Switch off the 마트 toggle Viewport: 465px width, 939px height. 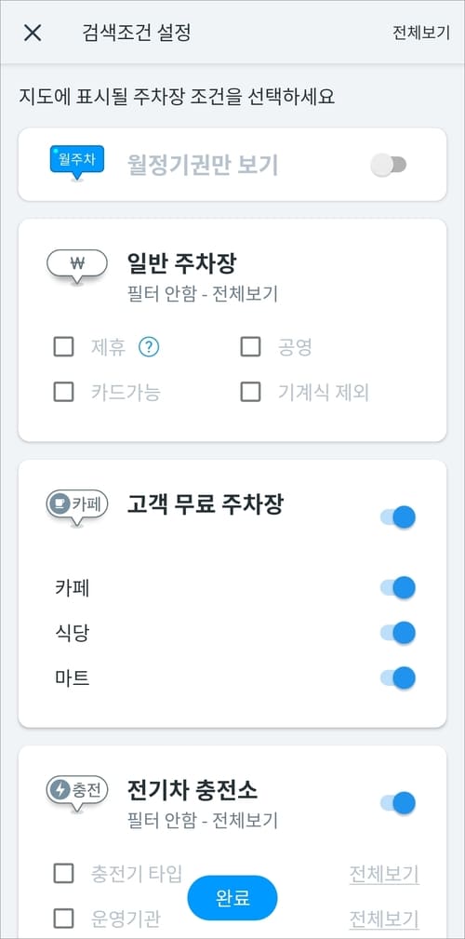397,677
